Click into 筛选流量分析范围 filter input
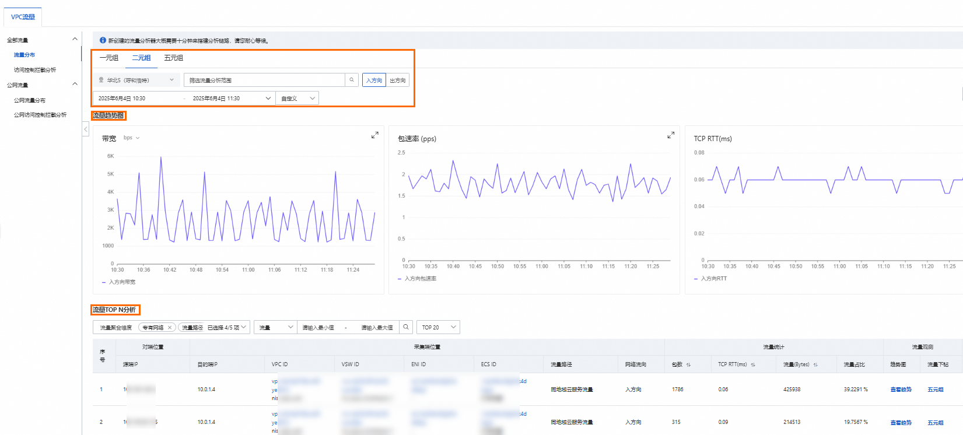 264,80
